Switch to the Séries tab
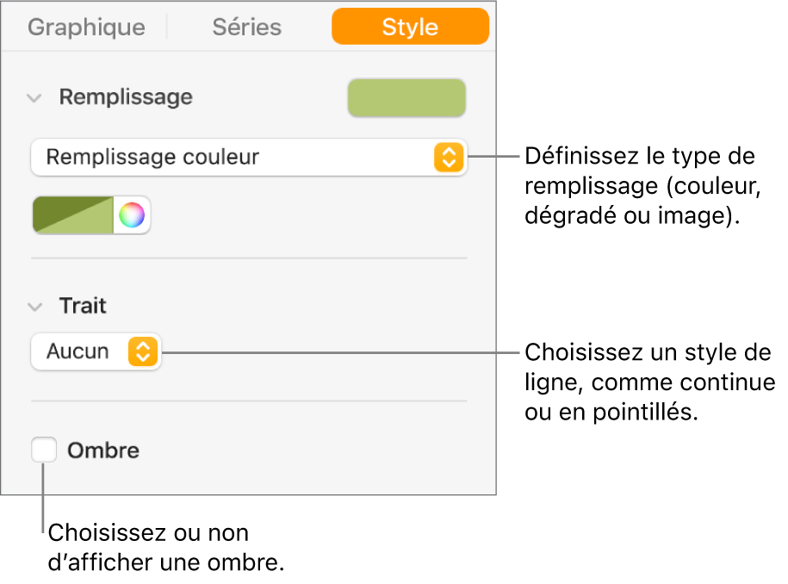Image resolution: width=788 pixels, height=584 pixels. coord(247,28)
